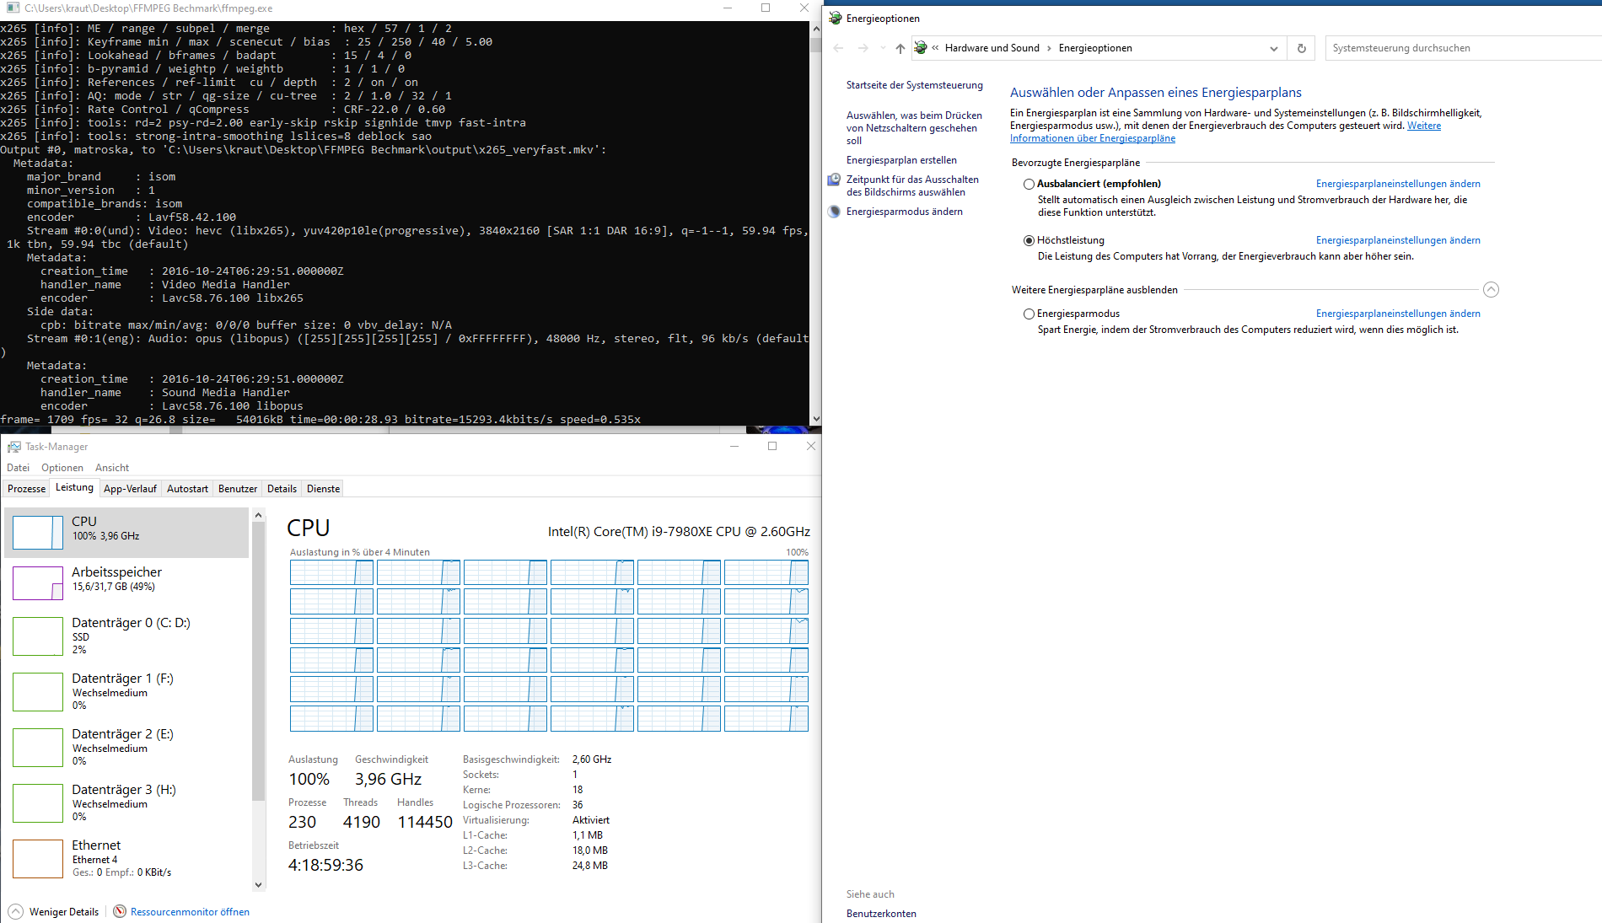Select Datenträger 3 (H:) entry
Viewport: 1602px width, 923px height.
tap(126, 803)
